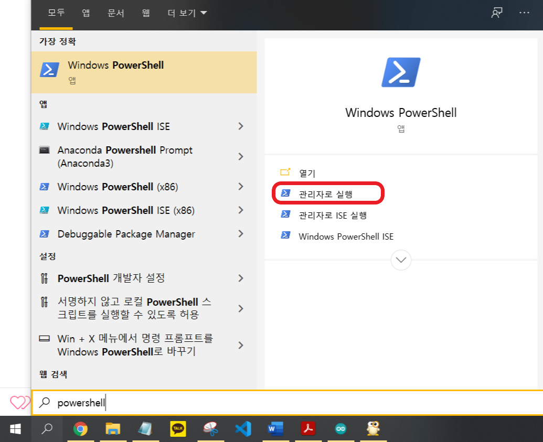
Task: Expand PowerShell 개발자 설정 options arrow
Action: (x=241, y=278)
